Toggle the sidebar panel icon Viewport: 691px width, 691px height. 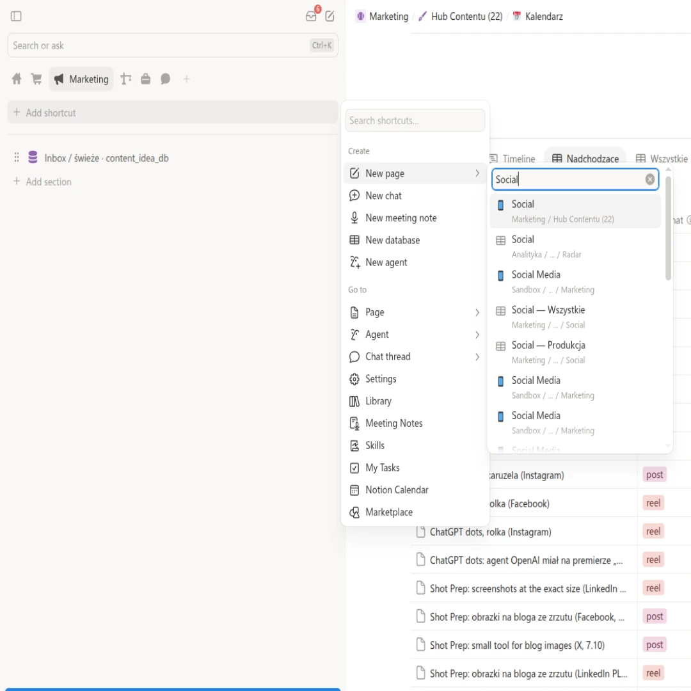[x=16, y=16]
